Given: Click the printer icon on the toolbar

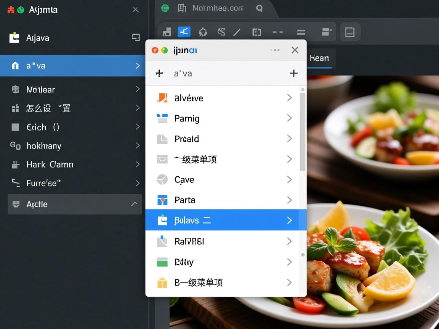Looking at the screenshot, I should 167,32.
